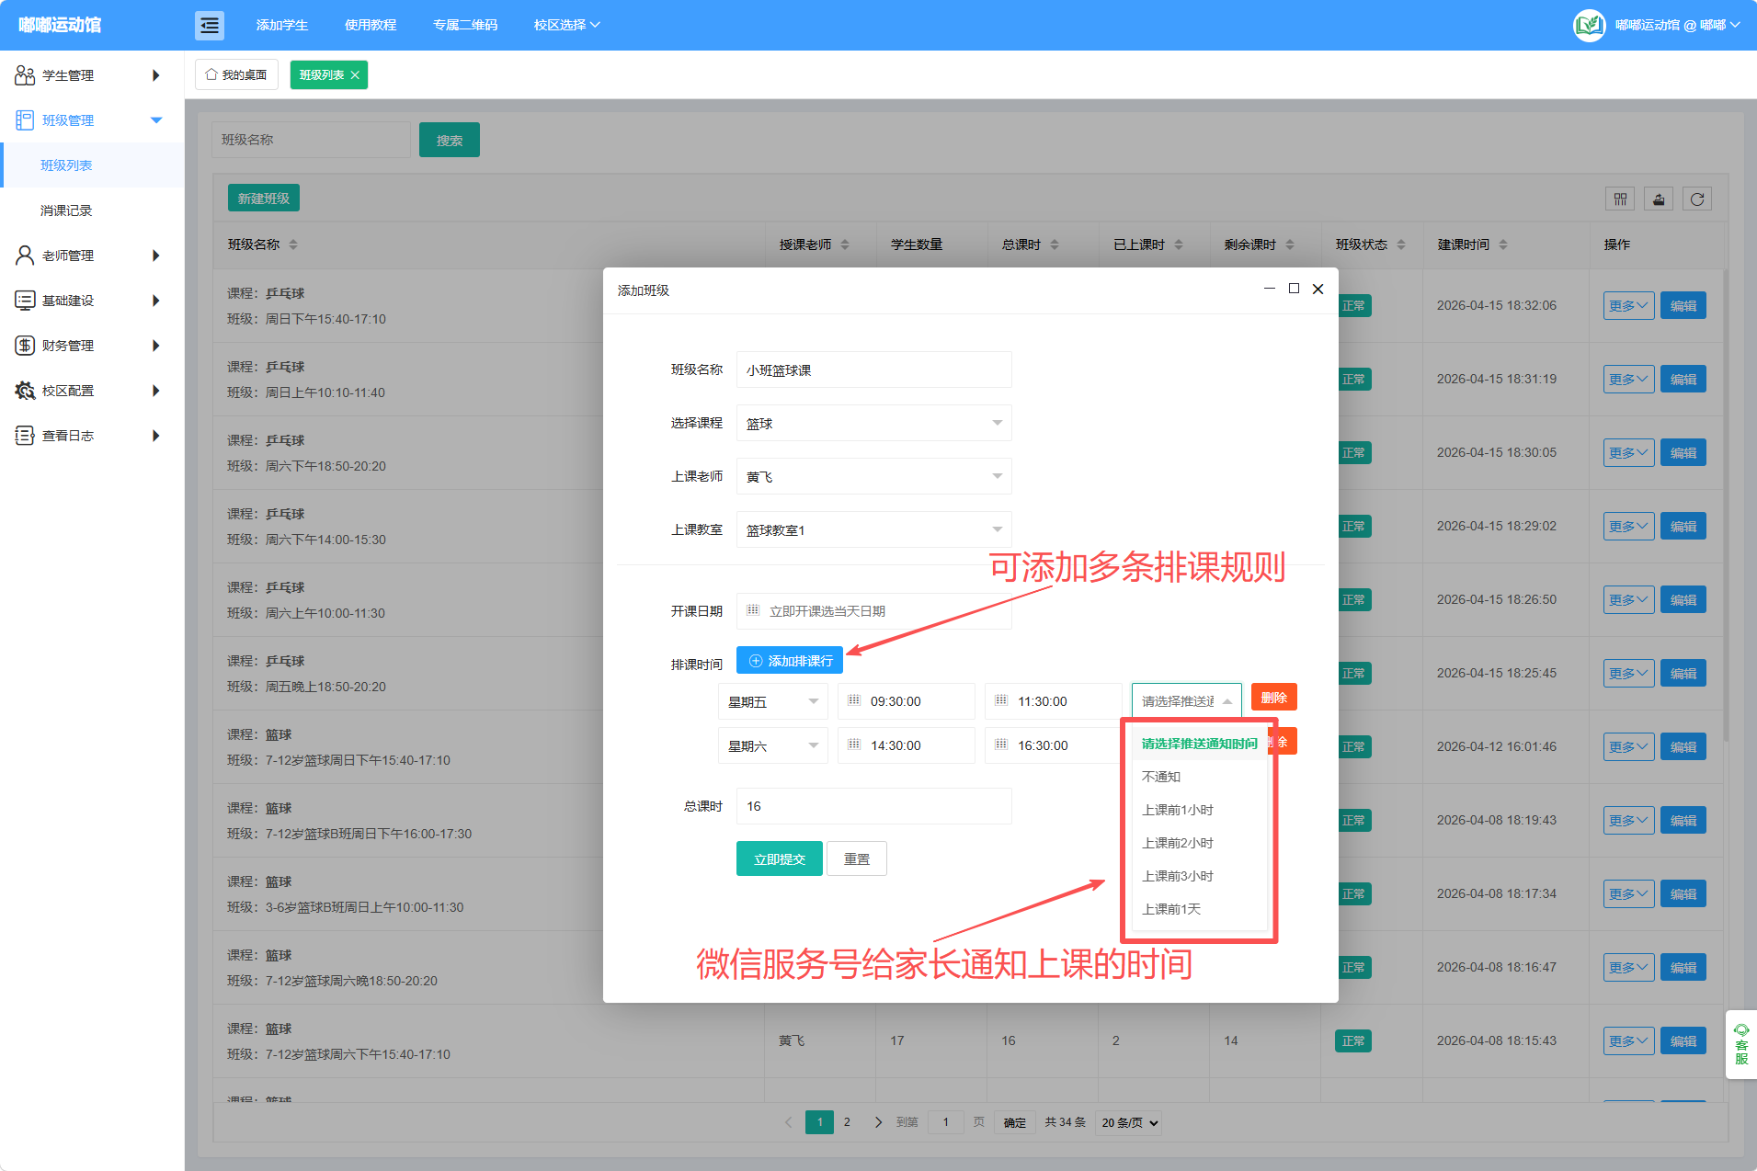The height and width of the screenshot is (1171, 1757).
Task: Click the 请选择推送 notification dropdown
Action: point(1187,701)
